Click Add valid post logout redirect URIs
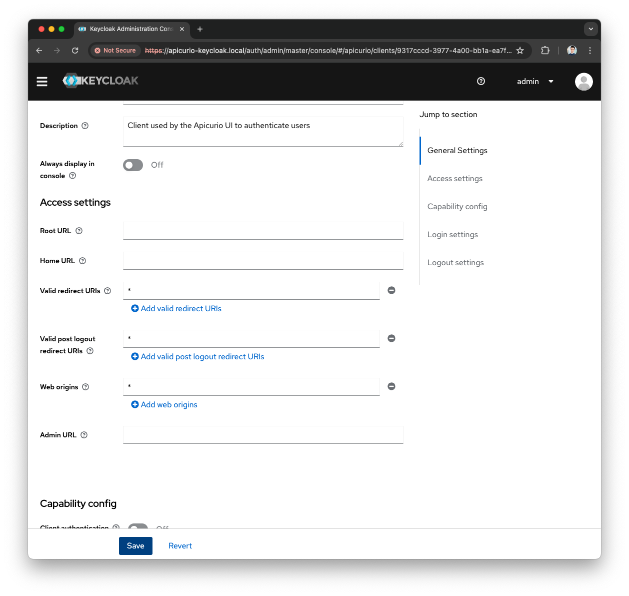Viewport: 629px width, 596px height. tap(197, 356)
